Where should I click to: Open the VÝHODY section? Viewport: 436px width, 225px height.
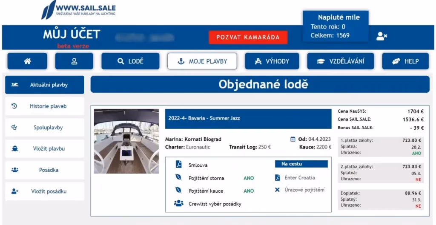(272, 61)
